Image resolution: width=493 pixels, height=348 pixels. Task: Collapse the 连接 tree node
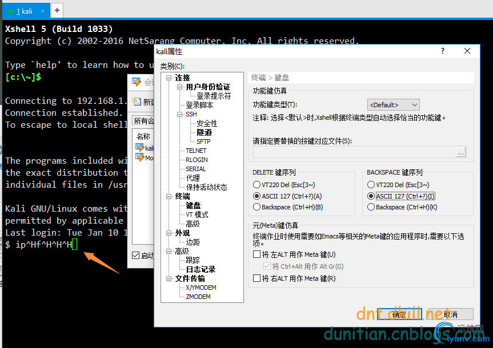pos(169,78)
